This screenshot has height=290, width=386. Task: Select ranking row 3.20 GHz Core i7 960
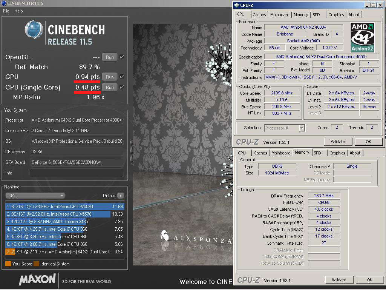pos(64,237)
